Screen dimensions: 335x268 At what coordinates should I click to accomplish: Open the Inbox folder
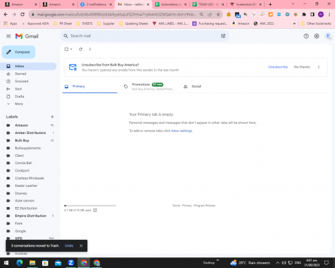(x=29, y=66)
